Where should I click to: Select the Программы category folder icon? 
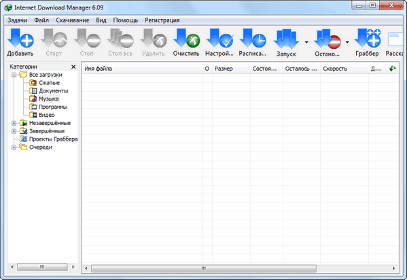pos(33,107)
